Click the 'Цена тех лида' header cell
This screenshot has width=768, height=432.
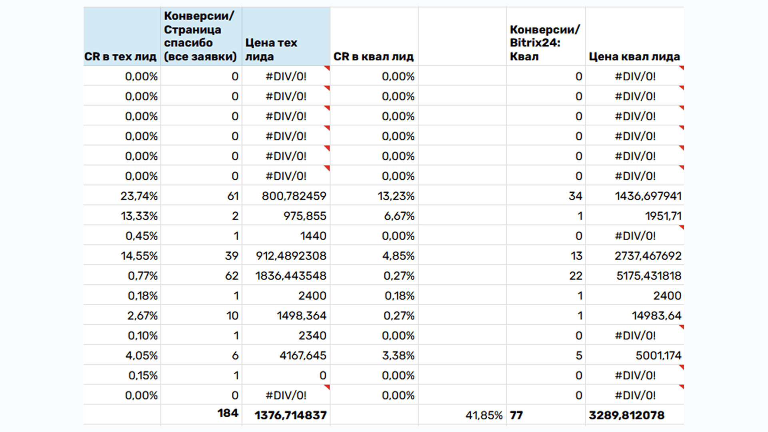pyautogui.click(x=271, y=49)
